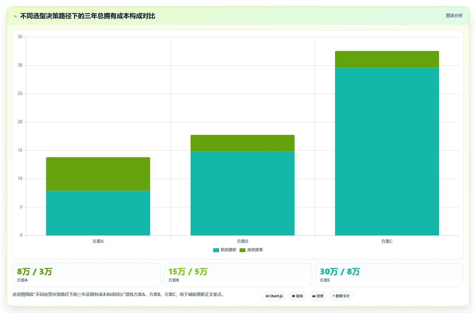Click the green bar segment for 方案C
The image size is (476, 313).
click(x=387, y=59)
